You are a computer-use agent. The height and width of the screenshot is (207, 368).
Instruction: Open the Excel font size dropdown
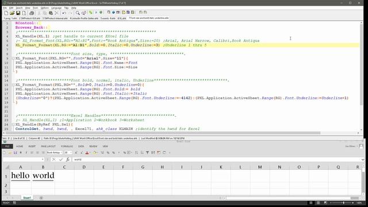click(71, 153)
